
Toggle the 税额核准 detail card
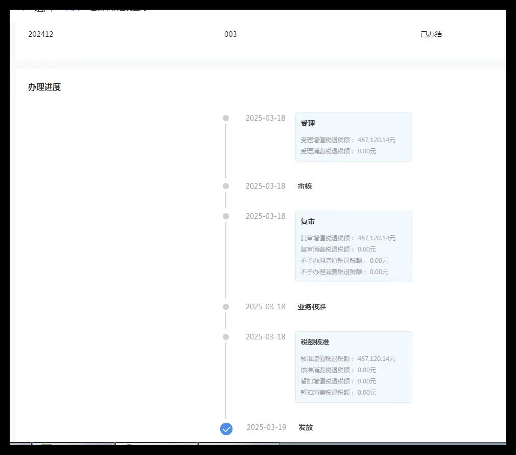[353, 367]
